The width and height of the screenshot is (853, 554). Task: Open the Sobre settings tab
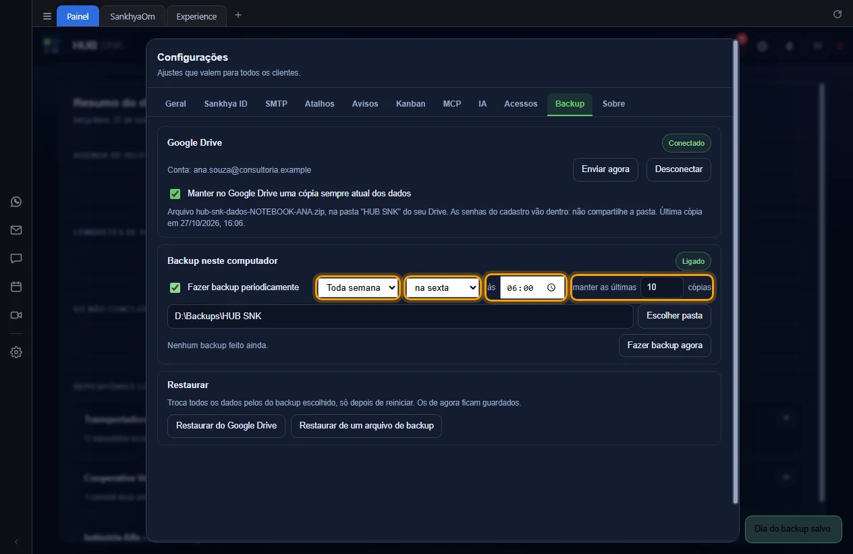pos(613,104)
